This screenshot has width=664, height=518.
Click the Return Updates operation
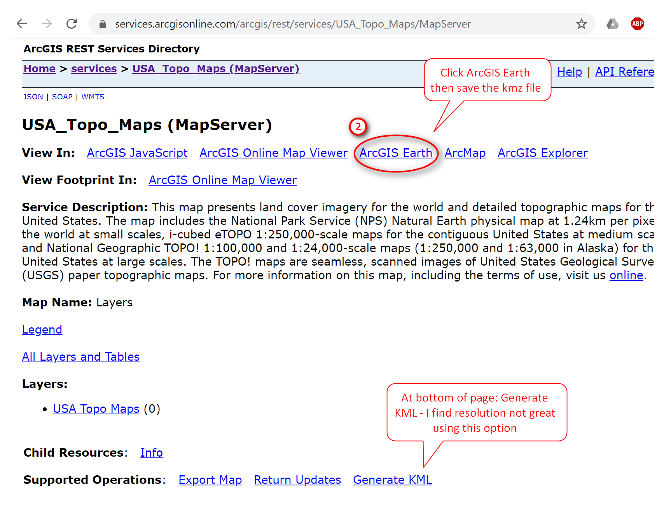297,480
